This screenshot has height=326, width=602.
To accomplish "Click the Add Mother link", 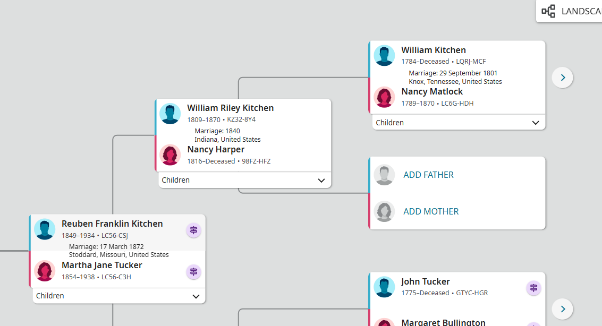I will 431,211.
